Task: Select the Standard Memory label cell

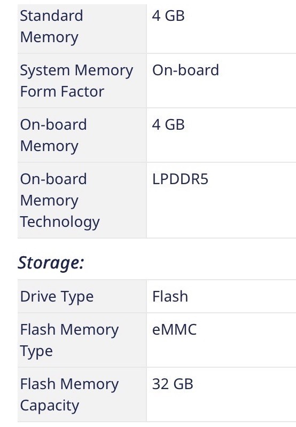Action: pos(82,29)
